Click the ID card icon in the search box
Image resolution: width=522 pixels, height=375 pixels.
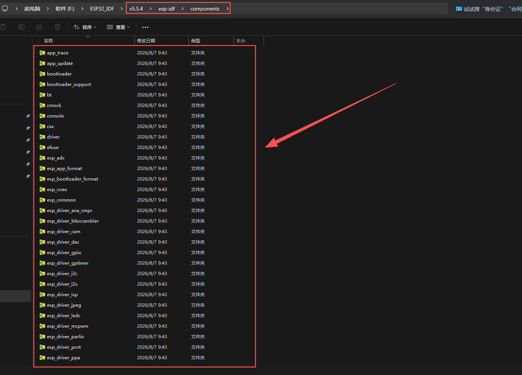tap(459, 9)
